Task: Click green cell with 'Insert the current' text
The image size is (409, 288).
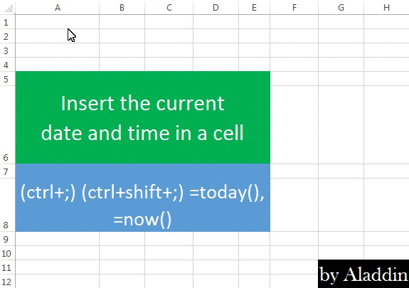Action: [143, 117]
